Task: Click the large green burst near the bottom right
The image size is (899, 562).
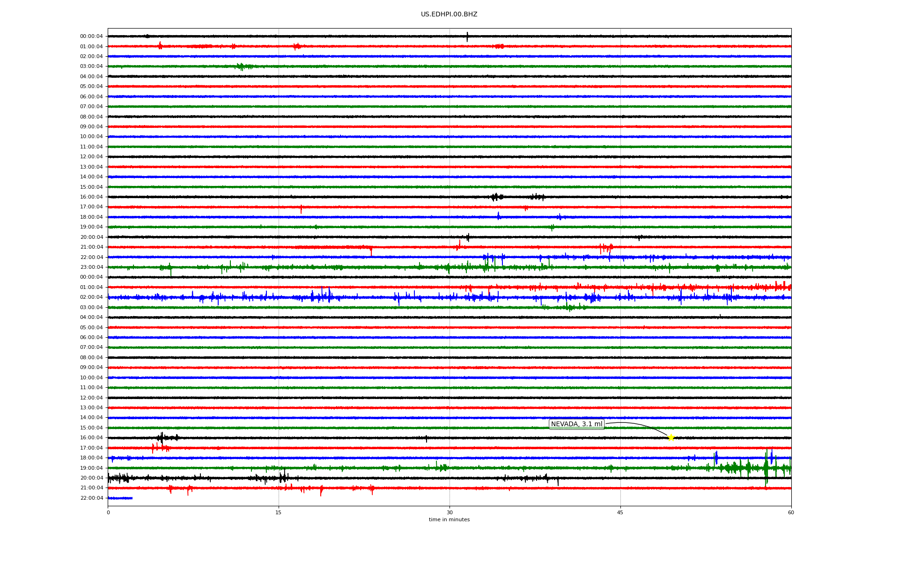Action: tap(766, 467)
